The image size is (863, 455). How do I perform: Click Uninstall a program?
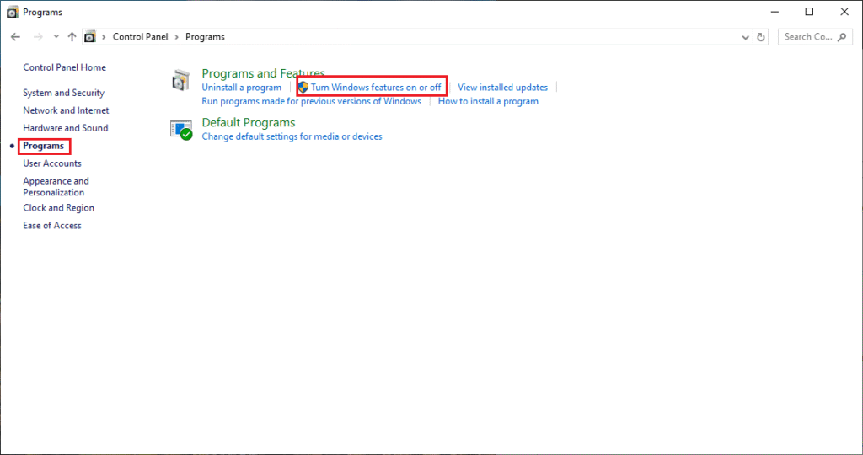(241, 87)
